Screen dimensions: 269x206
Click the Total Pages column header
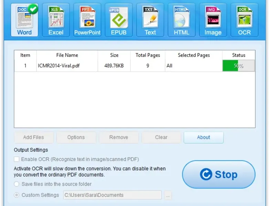(148, 55)
